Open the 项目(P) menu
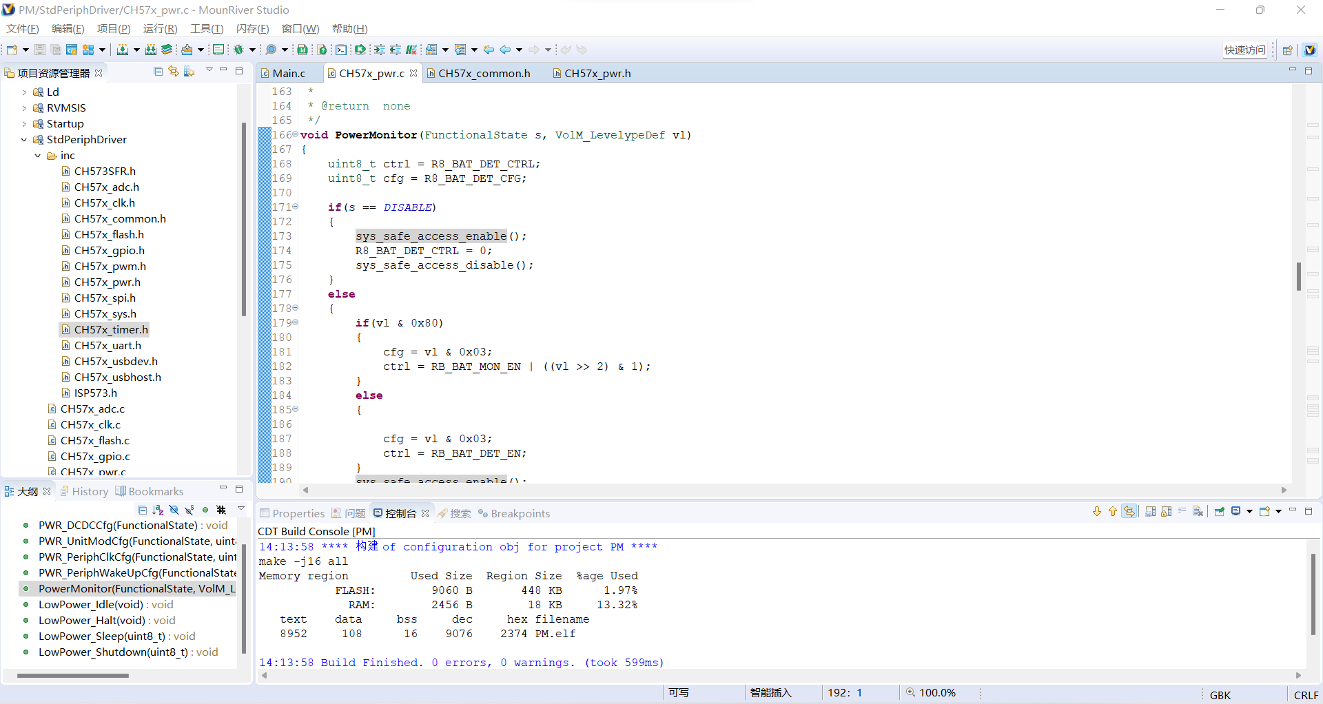The image size is (1323, 704). coord(114,28)
